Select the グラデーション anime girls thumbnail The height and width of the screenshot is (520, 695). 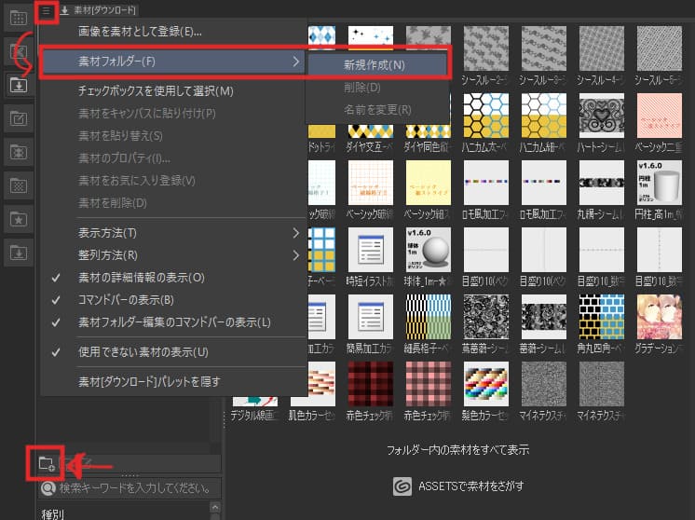click(x=659, y=317)
